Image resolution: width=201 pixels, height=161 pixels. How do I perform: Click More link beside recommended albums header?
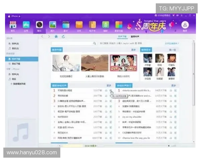click(133, 50)
